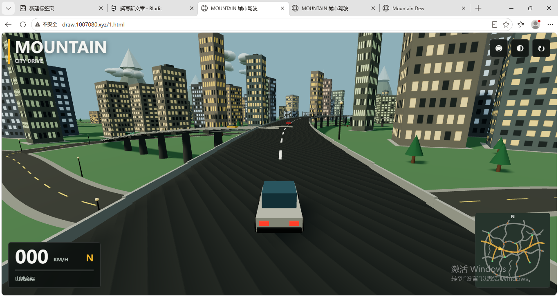Go back with the browser back arrow
This screenshot has width=558, height=296.
coord(8,24)
